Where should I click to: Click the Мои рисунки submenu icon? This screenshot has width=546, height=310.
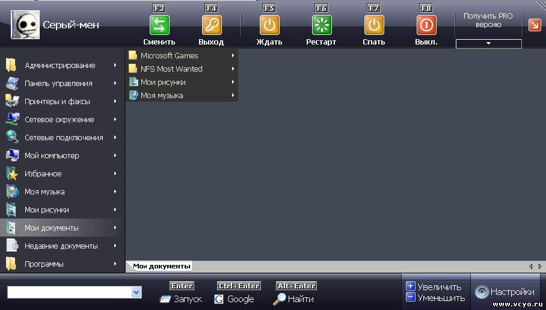[133, 82]
